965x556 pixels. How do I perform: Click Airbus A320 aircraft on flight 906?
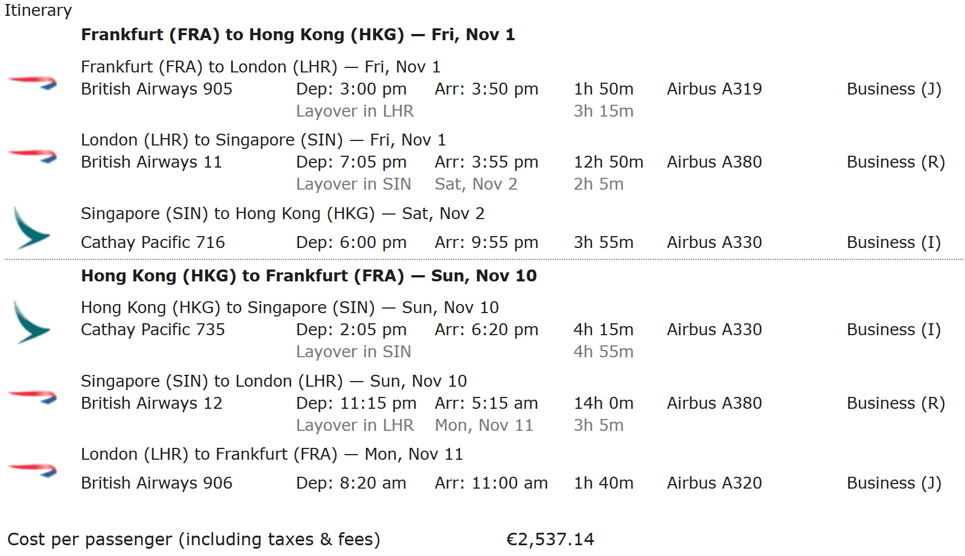tap(714, 483)
